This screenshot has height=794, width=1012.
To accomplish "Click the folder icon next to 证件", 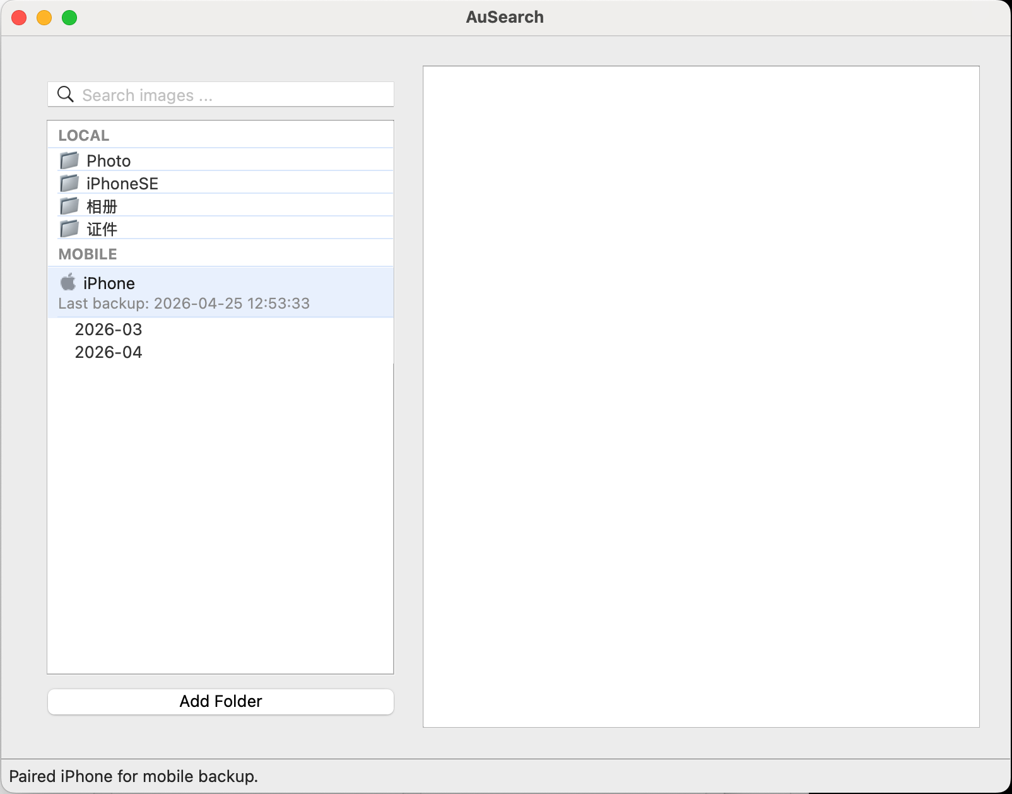I will 69,228.
